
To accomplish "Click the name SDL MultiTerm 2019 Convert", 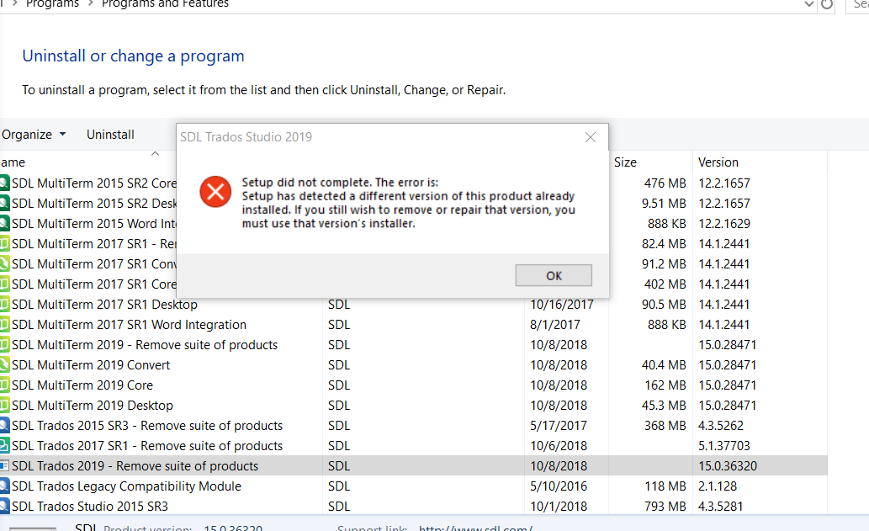I will pyautogui.click(x=90, y=365).
